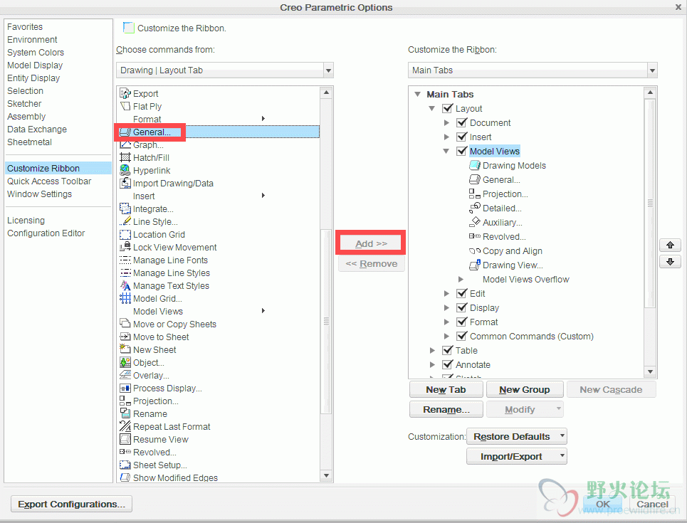
Task: Uncheck Common Commands (Custom) checkbox
Action: point(461,336)
